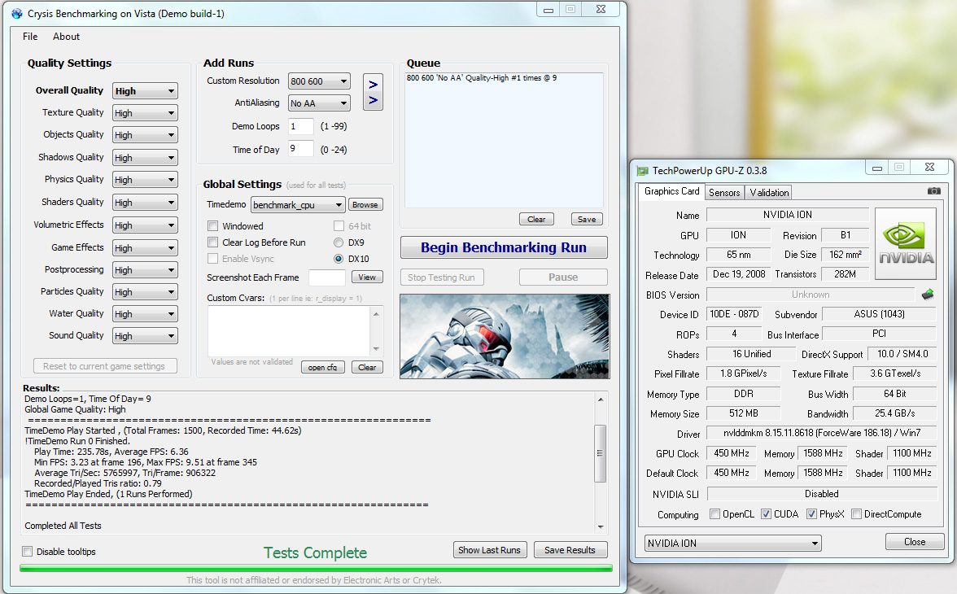Image resolution: width=957 pixels, height=594 pixels.
Task: Click the queue Save button
Action: pyautogui.click(x=587, y=219)
